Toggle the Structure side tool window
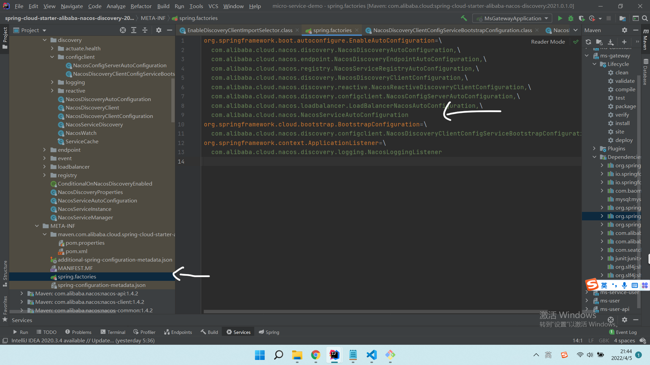650x365 pixels. pyautogui.click(x=5, y=273)
